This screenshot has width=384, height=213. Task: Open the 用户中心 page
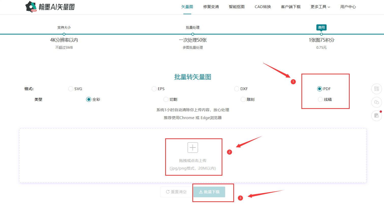348,7
